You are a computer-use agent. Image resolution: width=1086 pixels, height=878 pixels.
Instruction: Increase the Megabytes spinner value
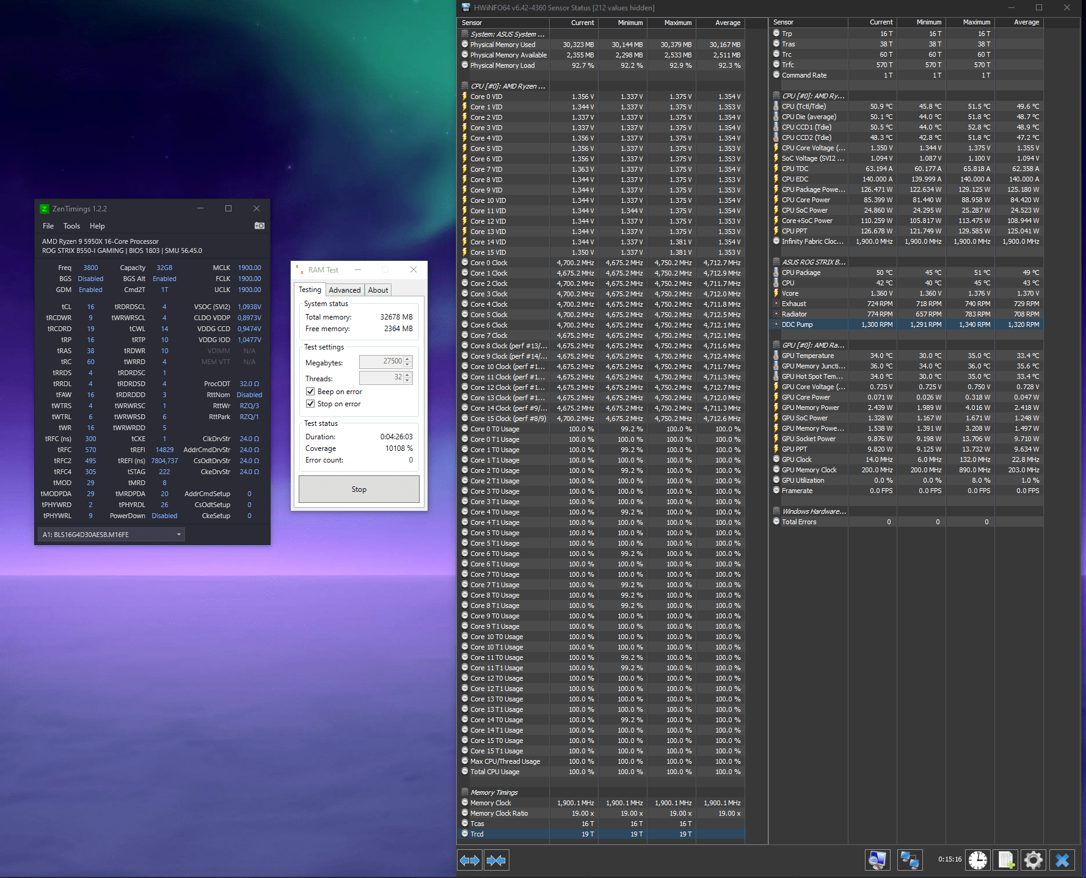(408, 359)
